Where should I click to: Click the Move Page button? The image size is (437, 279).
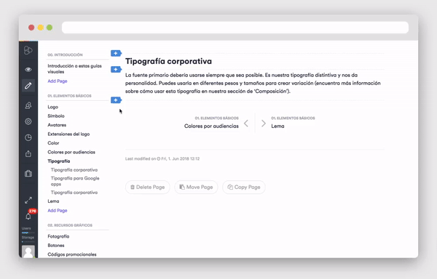coord(196,187)
